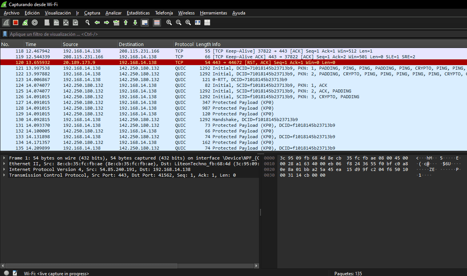Expand the Ethernet II tree node
The width and height of the screenshot is (467, 276).
point(4,164)
